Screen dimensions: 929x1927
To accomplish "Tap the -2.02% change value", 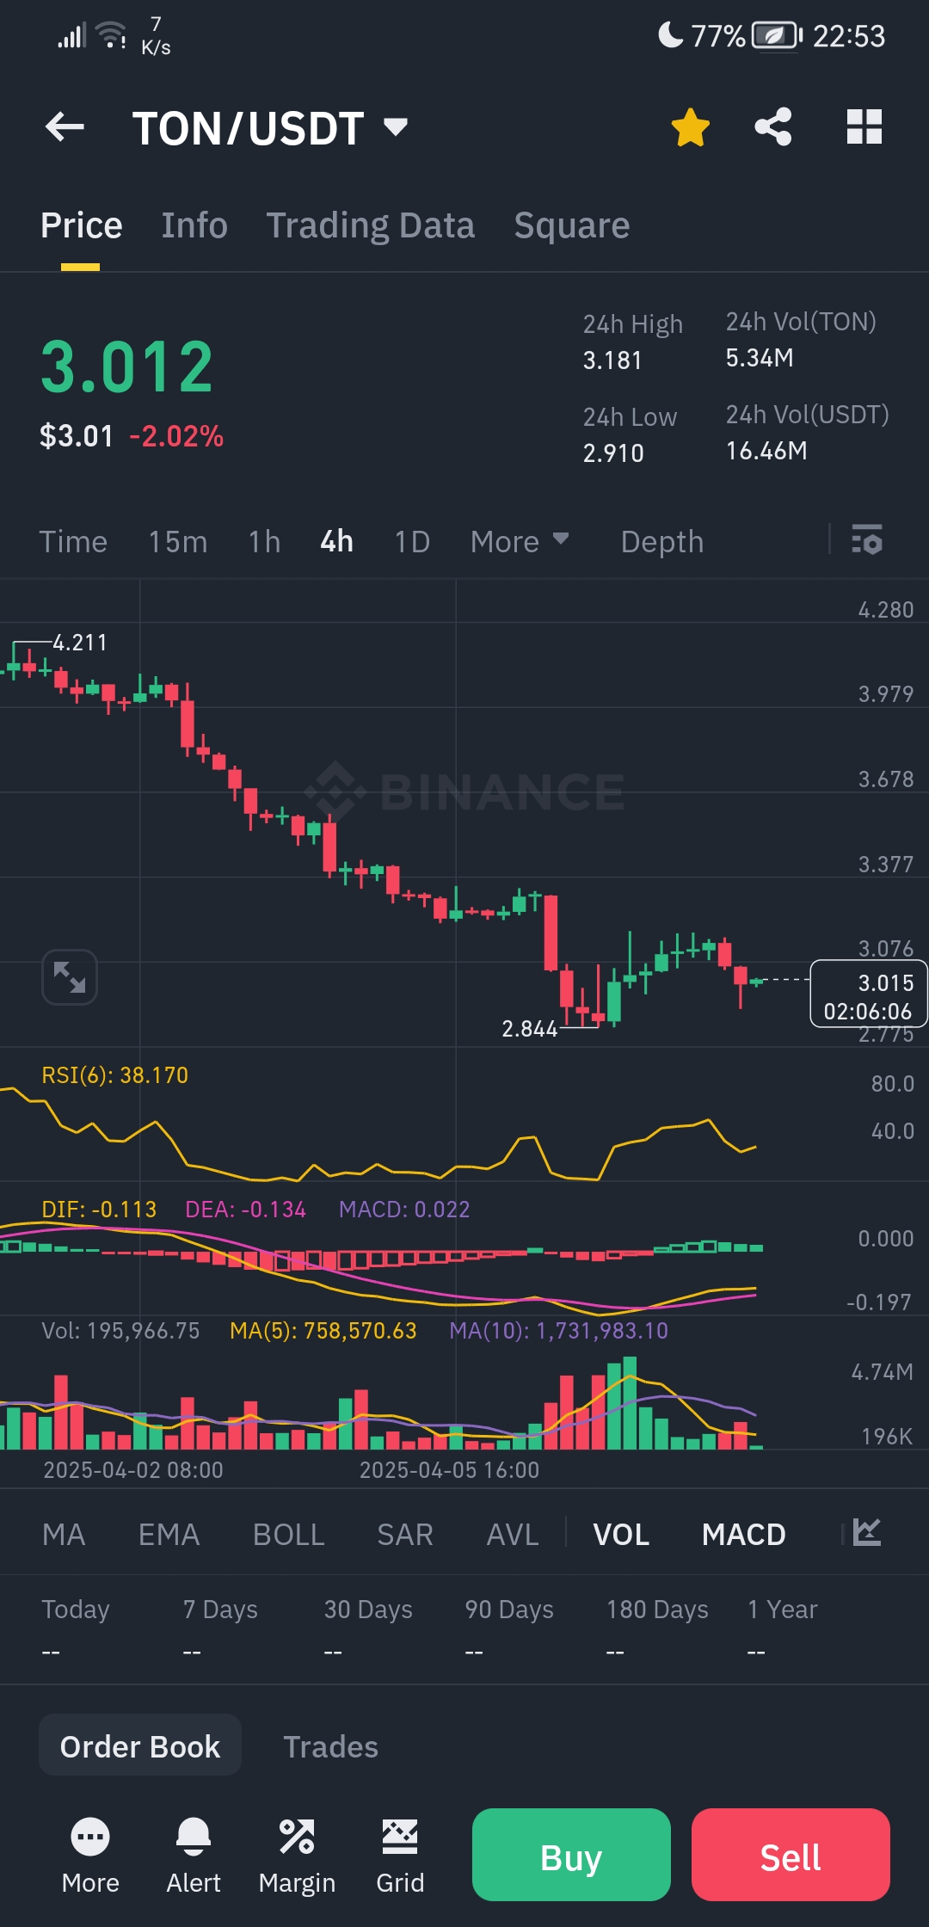I will click(x=176, y=436).
